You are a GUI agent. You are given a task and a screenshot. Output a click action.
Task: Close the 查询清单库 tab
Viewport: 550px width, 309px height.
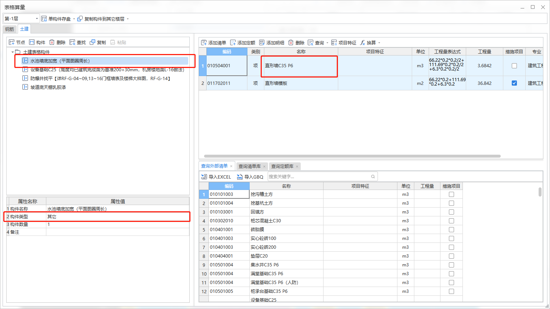264,166
